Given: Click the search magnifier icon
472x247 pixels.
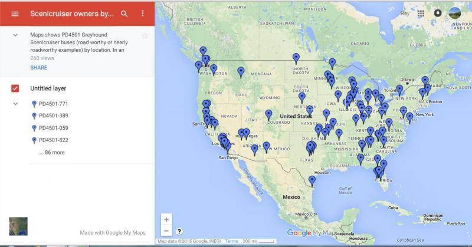Looking at the screenshot, I should 124,14.
